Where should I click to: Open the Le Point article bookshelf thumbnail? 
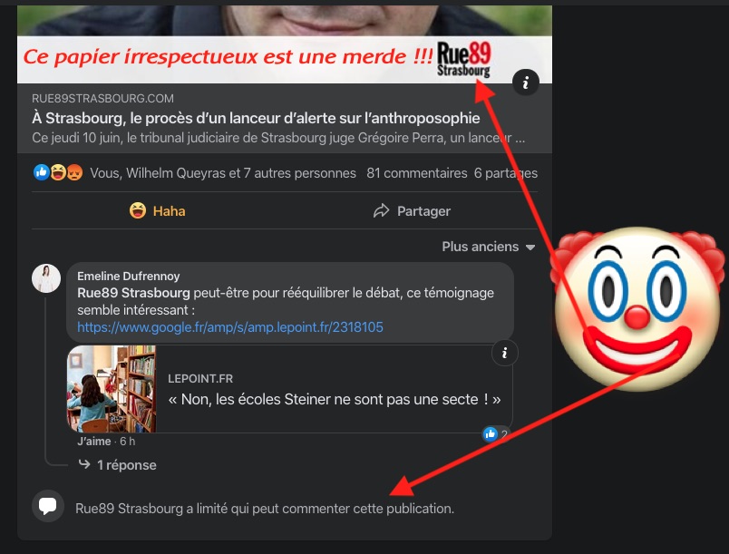[x=112, y=389]
